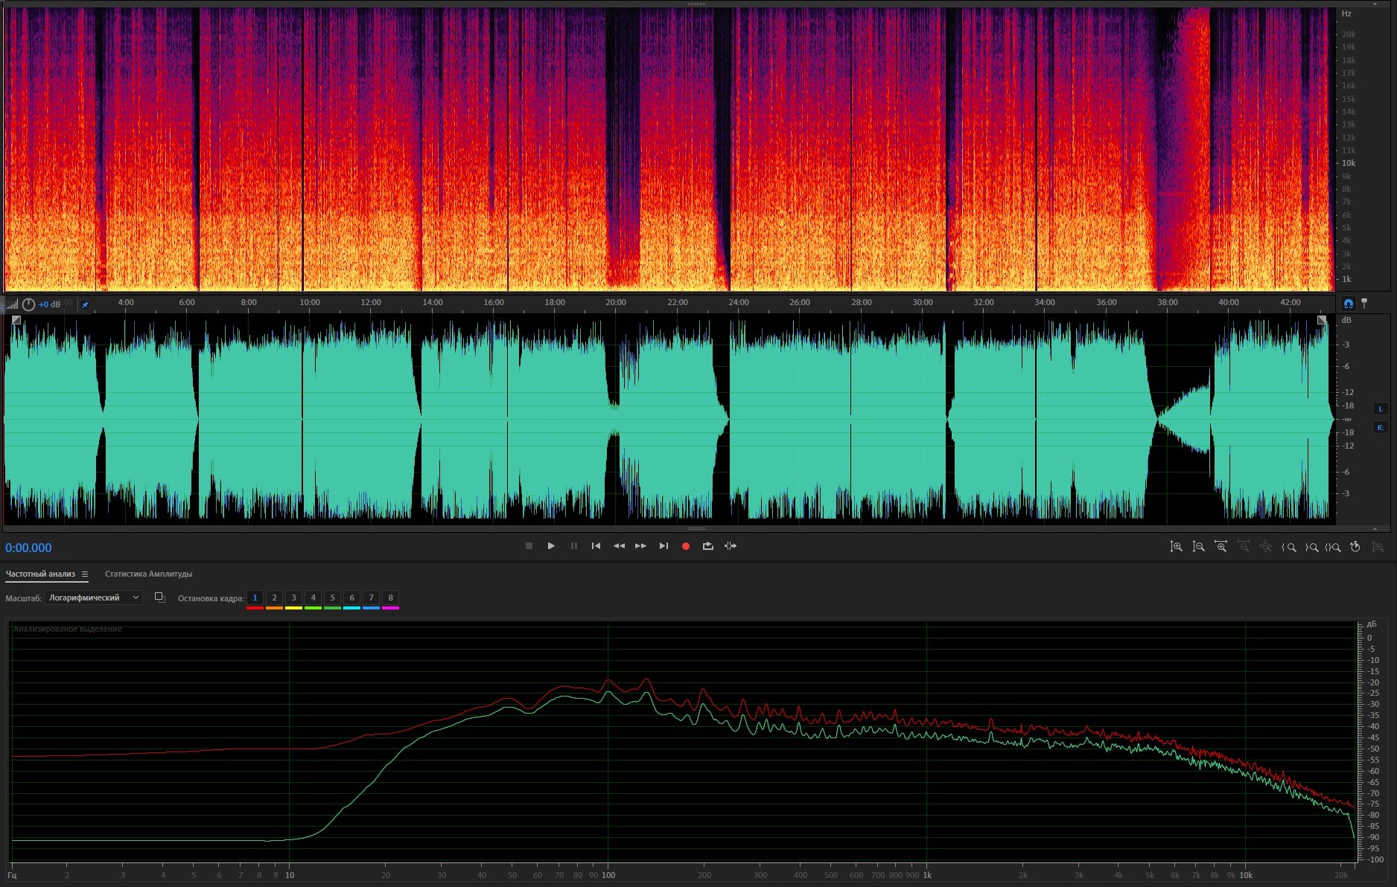
Task: Select hold frame 4
Action: 313,598
